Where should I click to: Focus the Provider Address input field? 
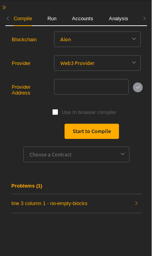91,87
